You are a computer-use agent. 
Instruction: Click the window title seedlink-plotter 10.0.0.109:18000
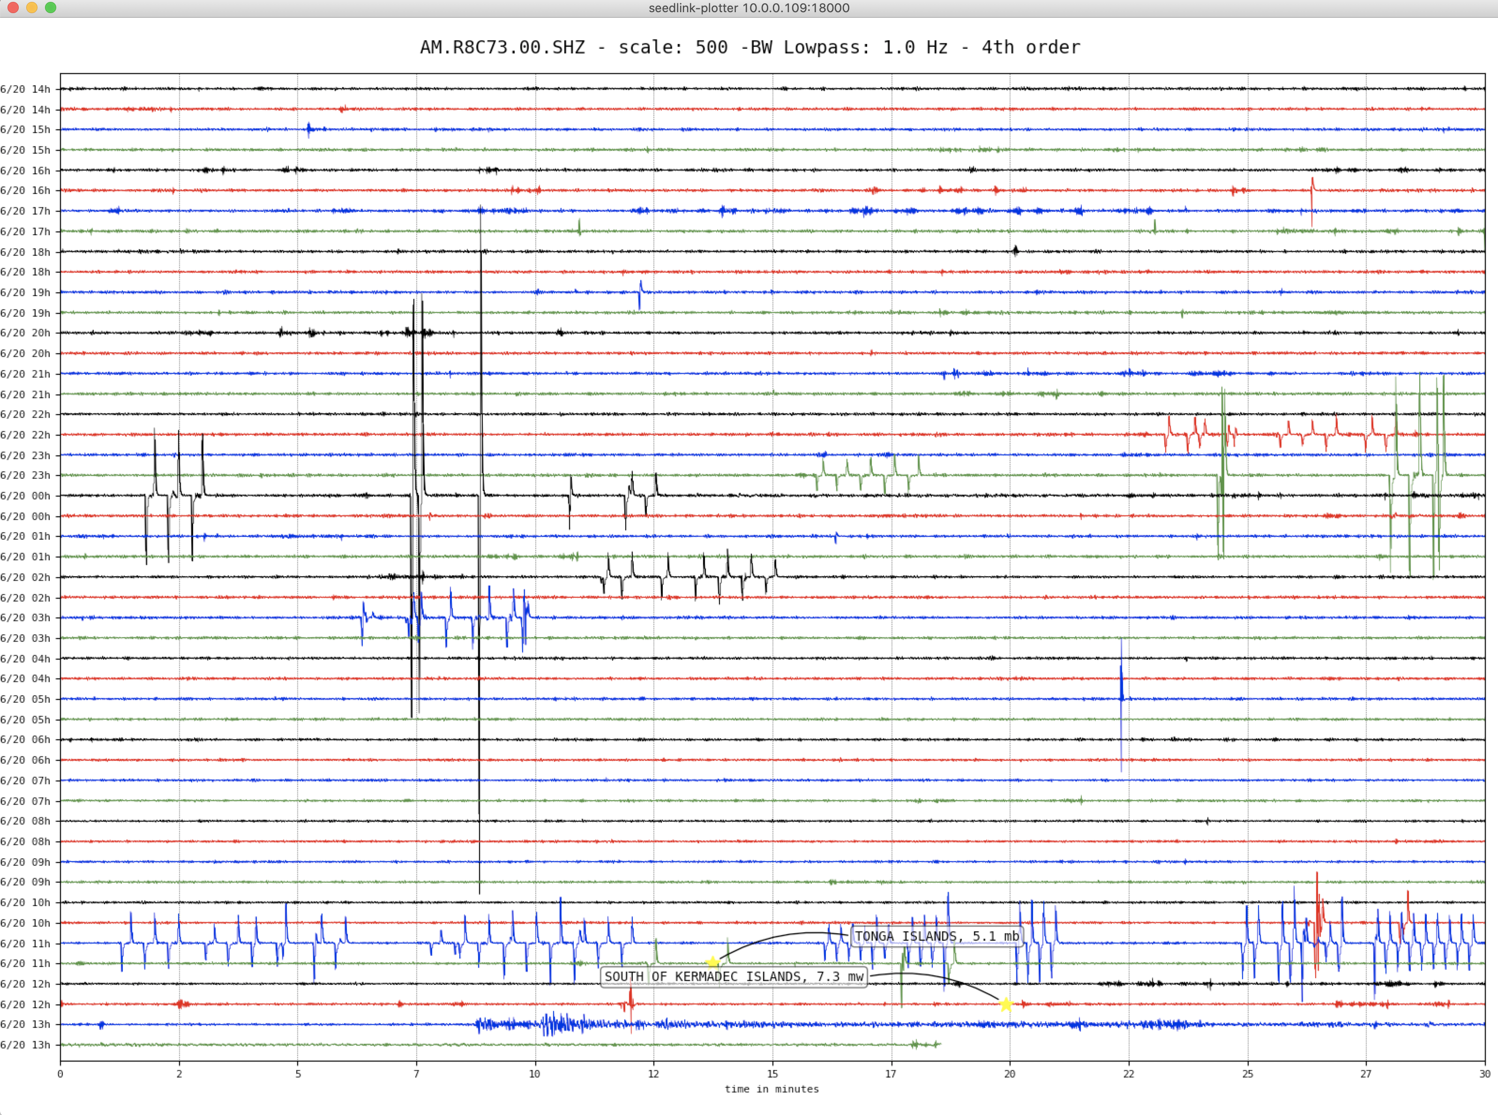pos(749,8)
